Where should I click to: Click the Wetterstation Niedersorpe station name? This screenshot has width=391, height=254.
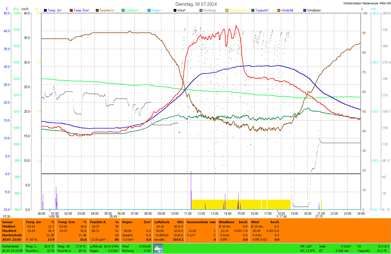(367, 3)
